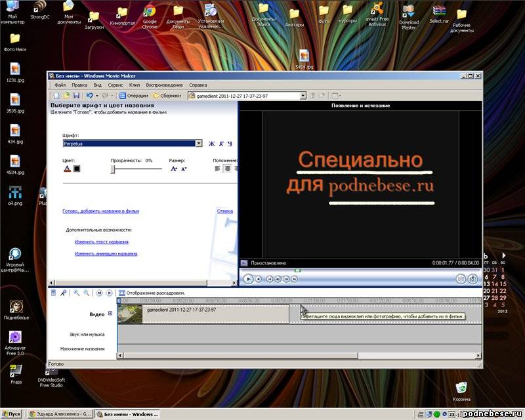Open the Сервис menu
Image resolution: width=525 pixels, height=420 pixels.
click(115, 85)
